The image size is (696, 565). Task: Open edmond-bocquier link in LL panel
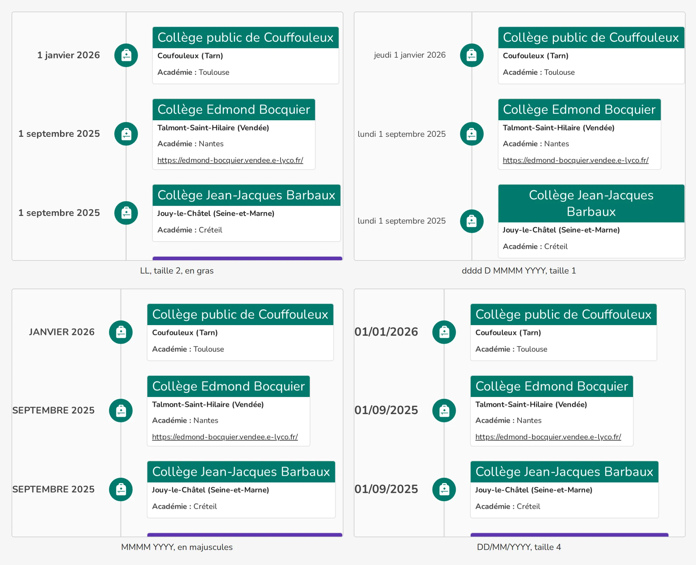(x=230, y=160)
